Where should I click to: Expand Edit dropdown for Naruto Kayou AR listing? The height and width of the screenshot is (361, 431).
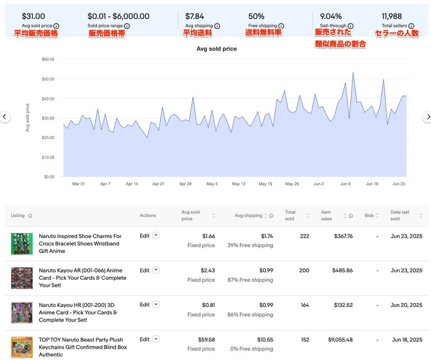pyautogui.click(x=156, y=270)
